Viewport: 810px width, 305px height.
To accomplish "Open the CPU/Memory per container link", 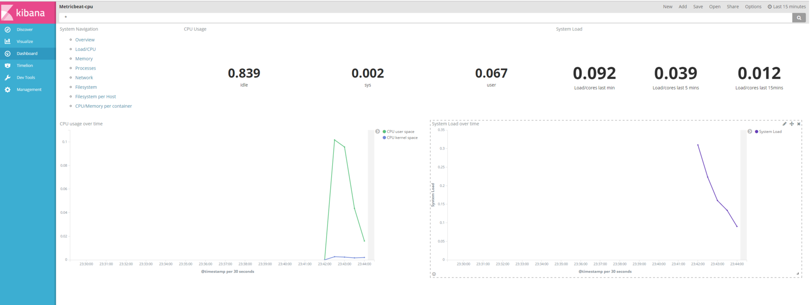I will 103,106.
